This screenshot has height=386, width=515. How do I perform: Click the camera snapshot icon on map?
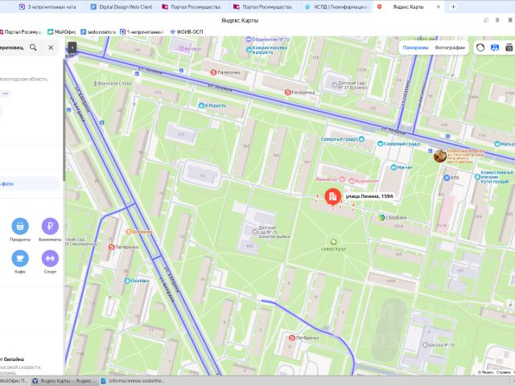coord(509,47)
